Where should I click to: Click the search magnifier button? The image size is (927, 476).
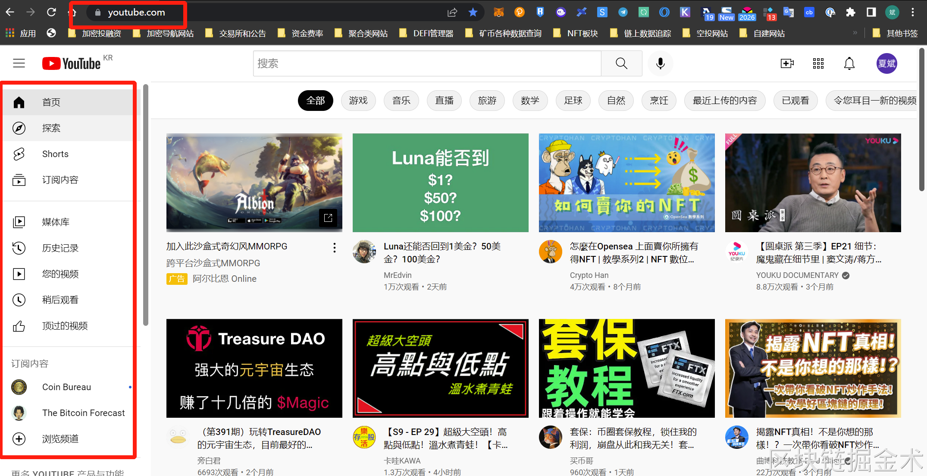click(621, 63)
